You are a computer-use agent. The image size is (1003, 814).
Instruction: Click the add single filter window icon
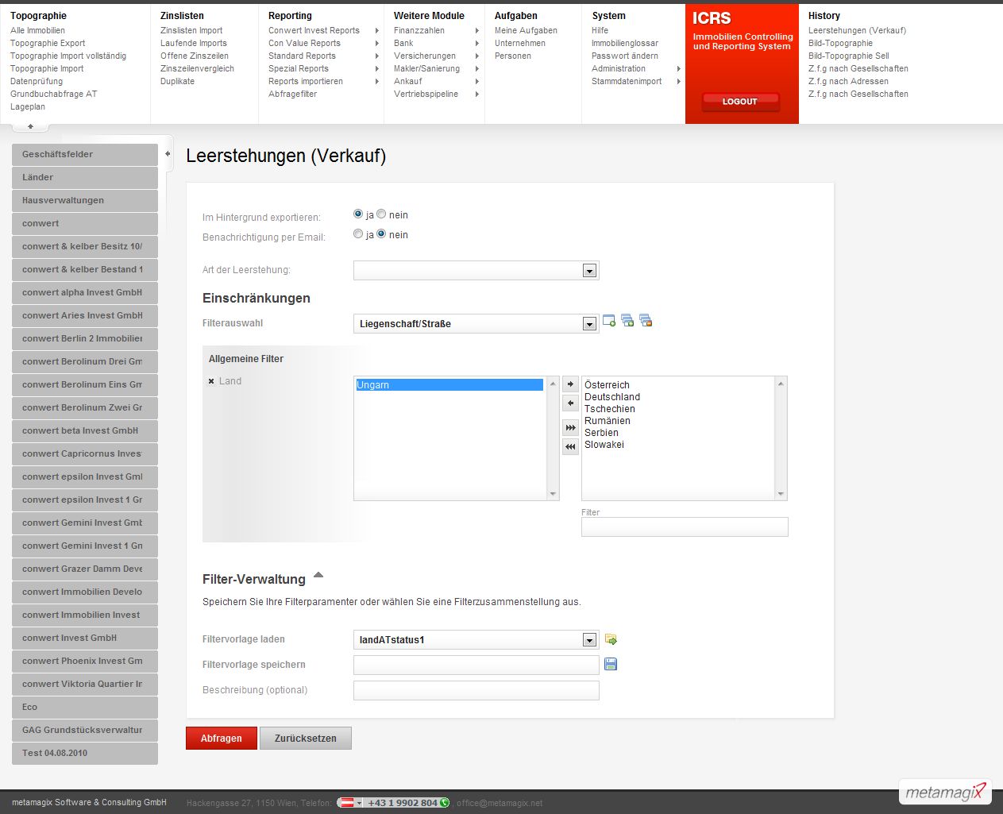point(609,321)
